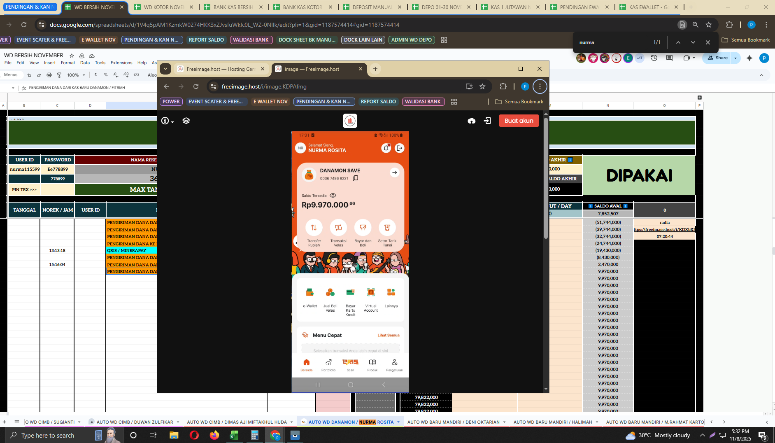775x443 pixels.
Task: Open the Sheets Extensions menu
Action: point(121,63)
